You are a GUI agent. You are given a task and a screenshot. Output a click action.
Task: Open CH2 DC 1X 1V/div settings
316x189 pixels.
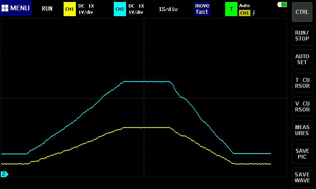point(136,9)
